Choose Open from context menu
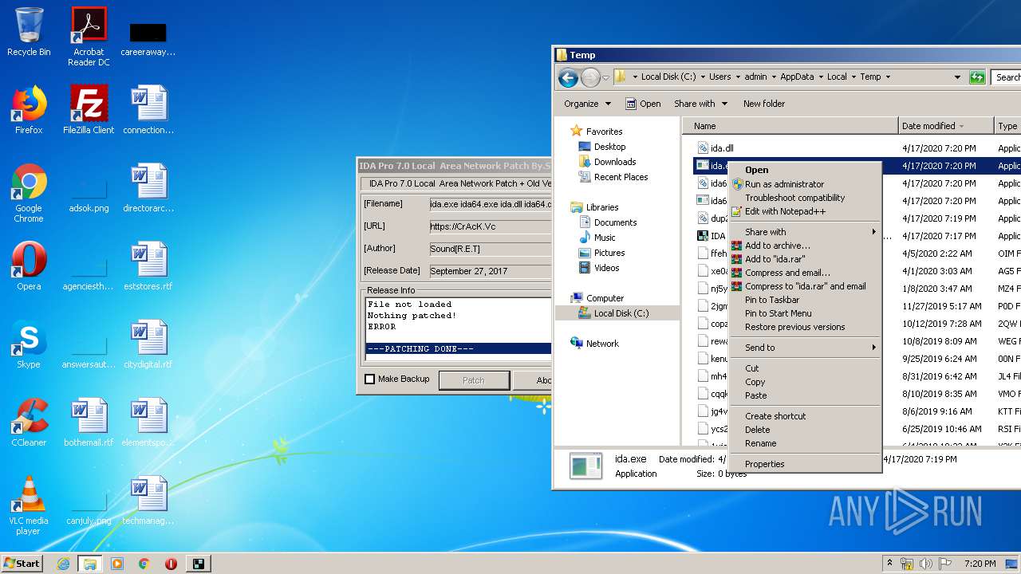The height and width of the screenshot is (574, 1021). tap(805, 170)
